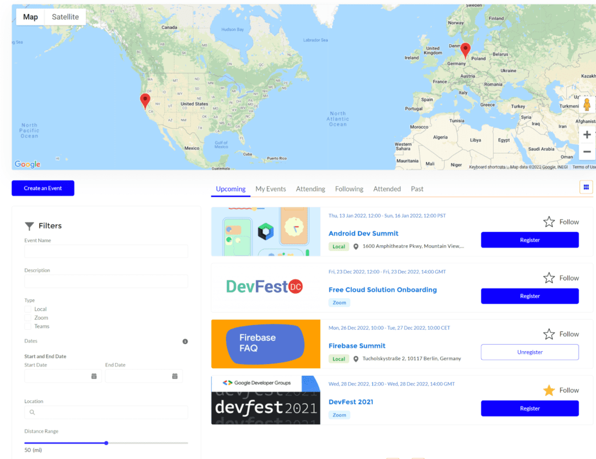The width and height of the screenshot is (596, 459).
Task: Open the Firebase Summit title link
Action: click(x=357, y=345)
